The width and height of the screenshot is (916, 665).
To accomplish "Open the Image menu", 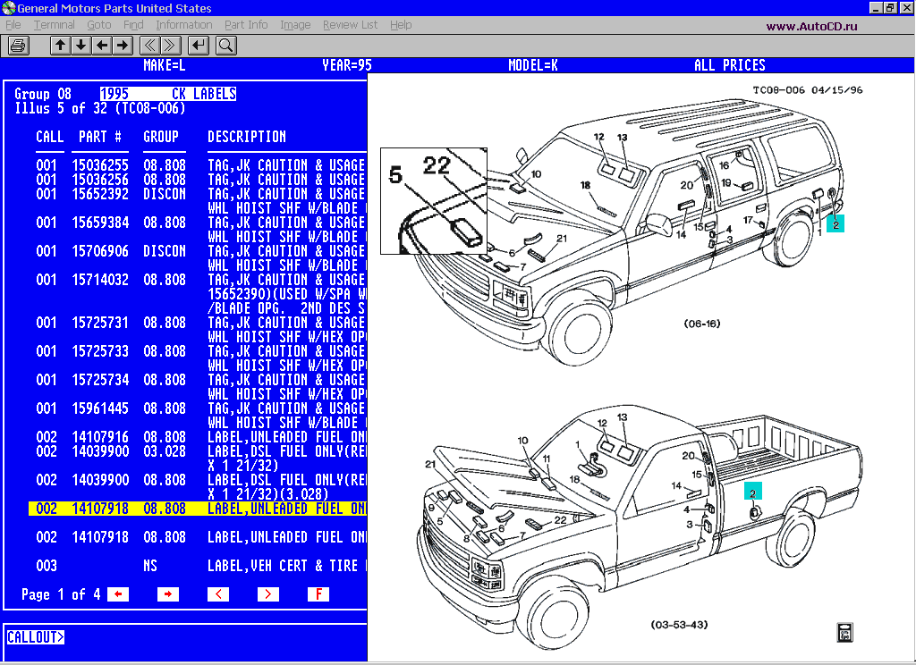I will [295, 24].
